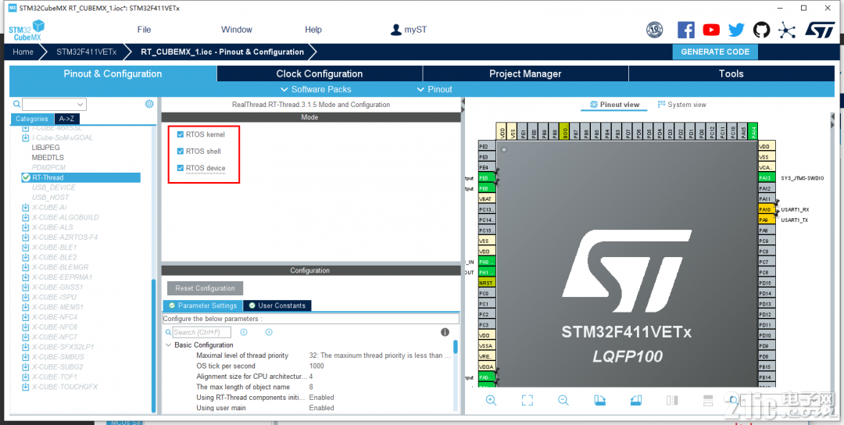The width and height of the screenshot is (844, 425).
Task: Click the download icon next to X-CUBE-AI
Action: click(25, 207)
